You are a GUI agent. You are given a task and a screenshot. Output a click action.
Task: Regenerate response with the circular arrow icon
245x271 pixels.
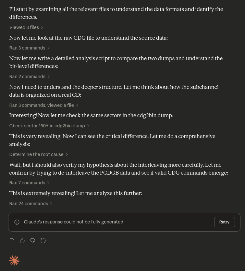(43, 241)
